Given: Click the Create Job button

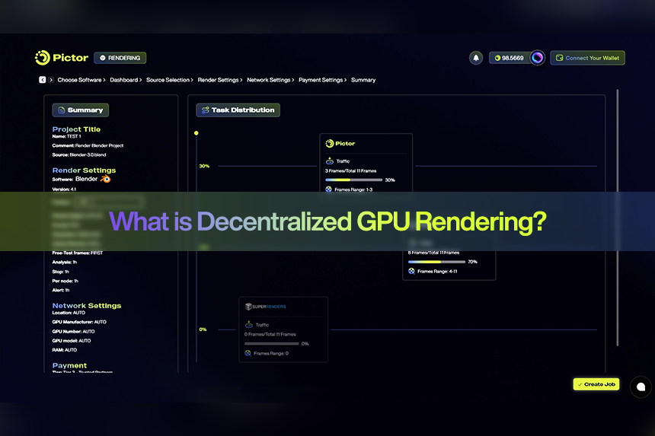Looking at the screenshot, I should [x=596, y=384].
